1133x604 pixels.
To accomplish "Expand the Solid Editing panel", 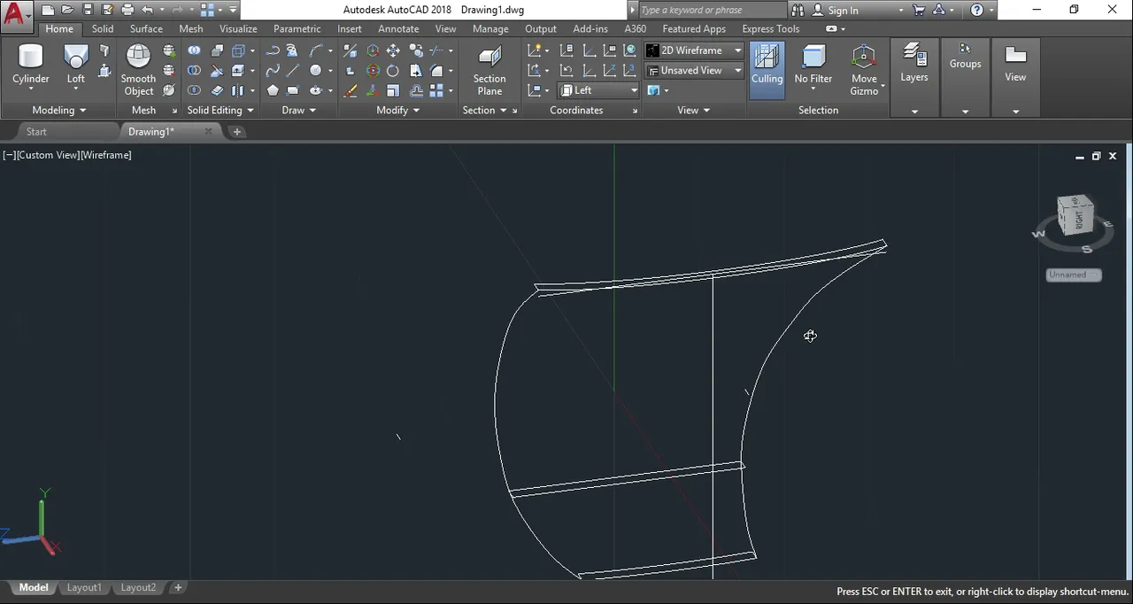I will coord(220,111).
